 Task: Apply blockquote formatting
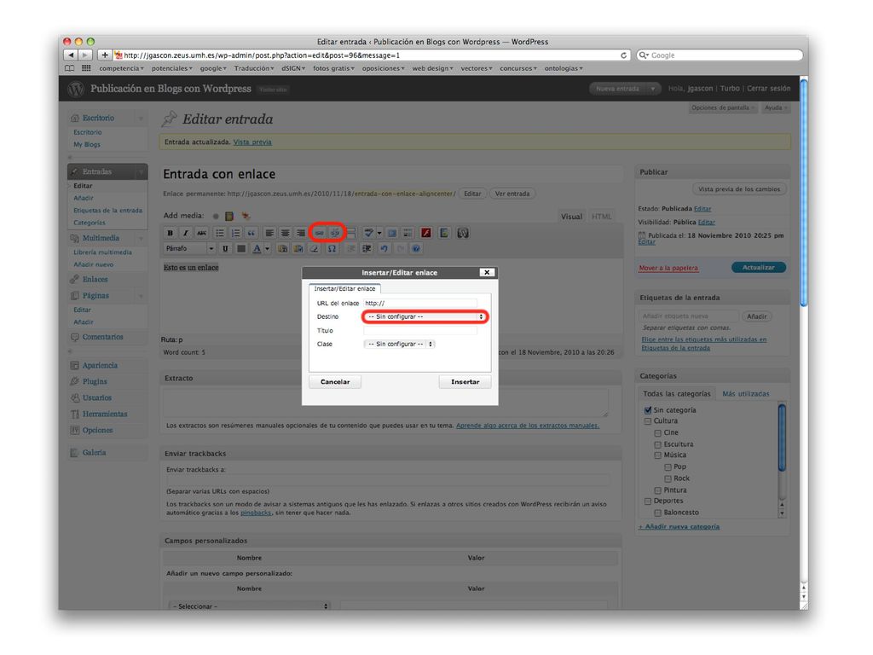[251, 233]
